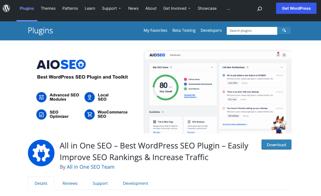The width and height of the screenshot is (321, 196).
Task: Open About in the top navigation
Action: click(x=151, y=8)
